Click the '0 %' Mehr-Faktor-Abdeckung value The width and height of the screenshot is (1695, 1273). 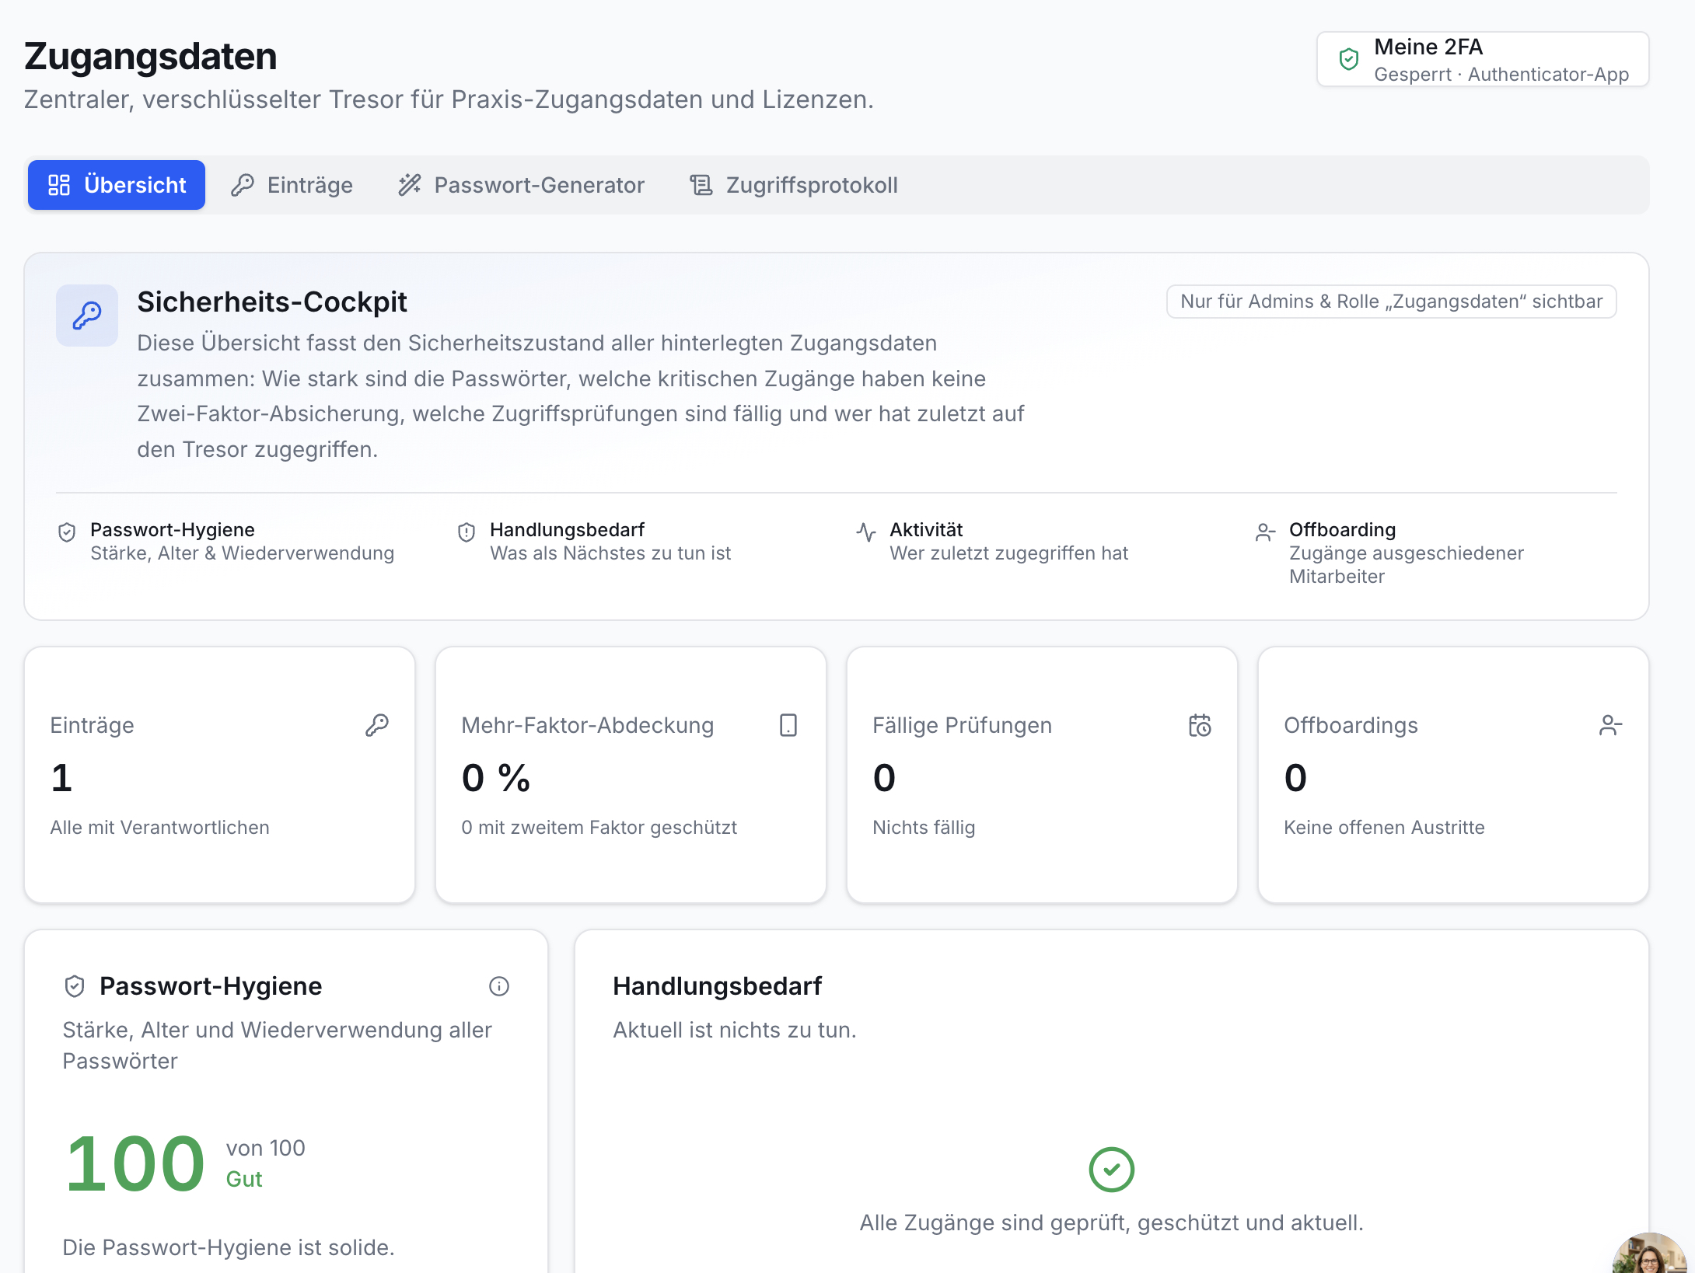pos(496,778)
